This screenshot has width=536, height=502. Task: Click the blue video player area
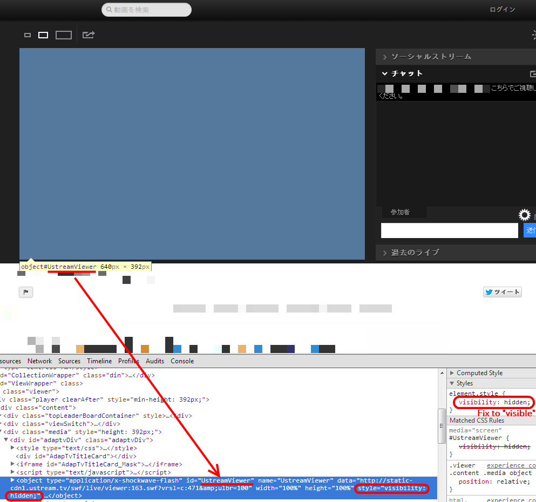[192, 154]
